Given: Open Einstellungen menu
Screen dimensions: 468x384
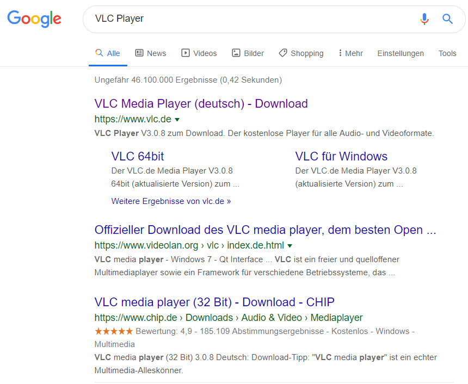Looking at the screenshot, I should point(401,53).
